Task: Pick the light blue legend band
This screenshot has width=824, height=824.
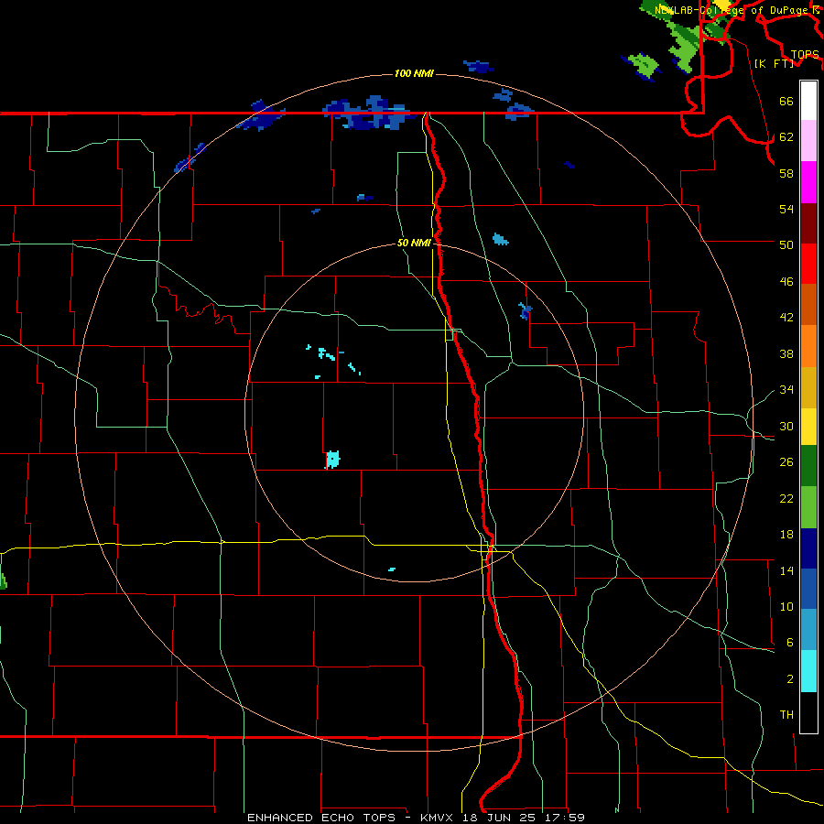Action: tap(808, 629)
